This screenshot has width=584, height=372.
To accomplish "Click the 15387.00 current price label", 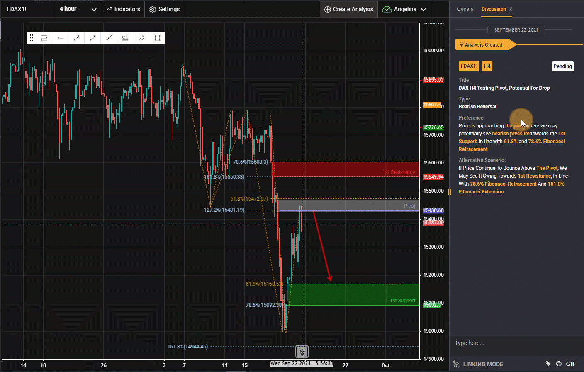I will coord(433,223).
